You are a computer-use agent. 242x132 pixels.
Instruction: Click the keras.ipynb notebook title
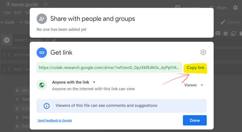pyautogui.click(x=25, y=4)
